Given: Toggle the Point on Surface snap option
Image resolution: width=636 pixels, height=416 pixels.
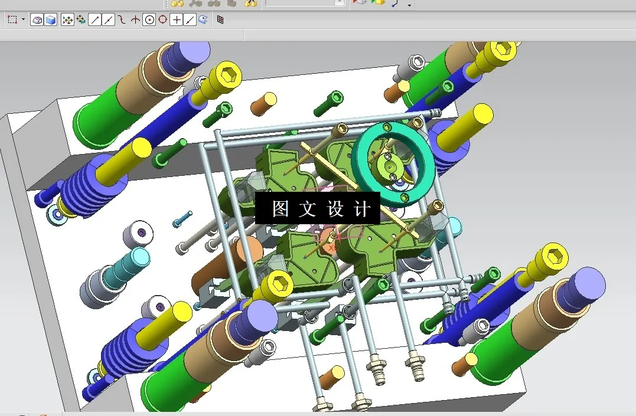Looking at the screenshot, I should coord(204,19).
